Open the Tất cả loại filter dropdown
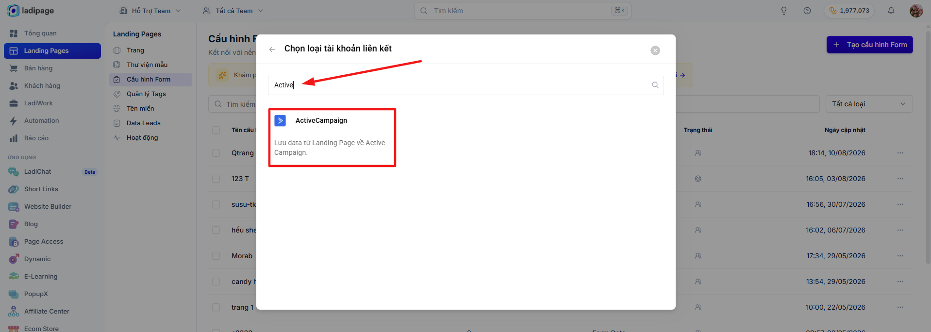This screenshot has height=332, width=931. point(869,104)
